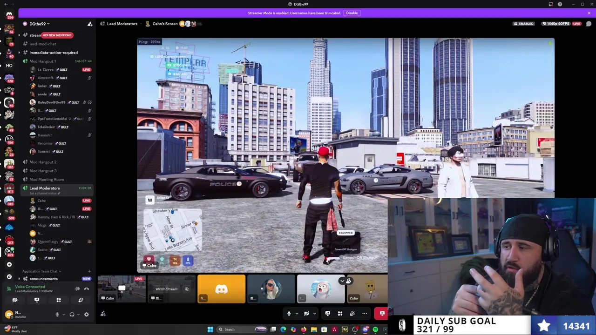This screenshot has height=335, width=596.
Task: Mute microphone in user panel
Action: pyautogui.click(x=57, y=315)
